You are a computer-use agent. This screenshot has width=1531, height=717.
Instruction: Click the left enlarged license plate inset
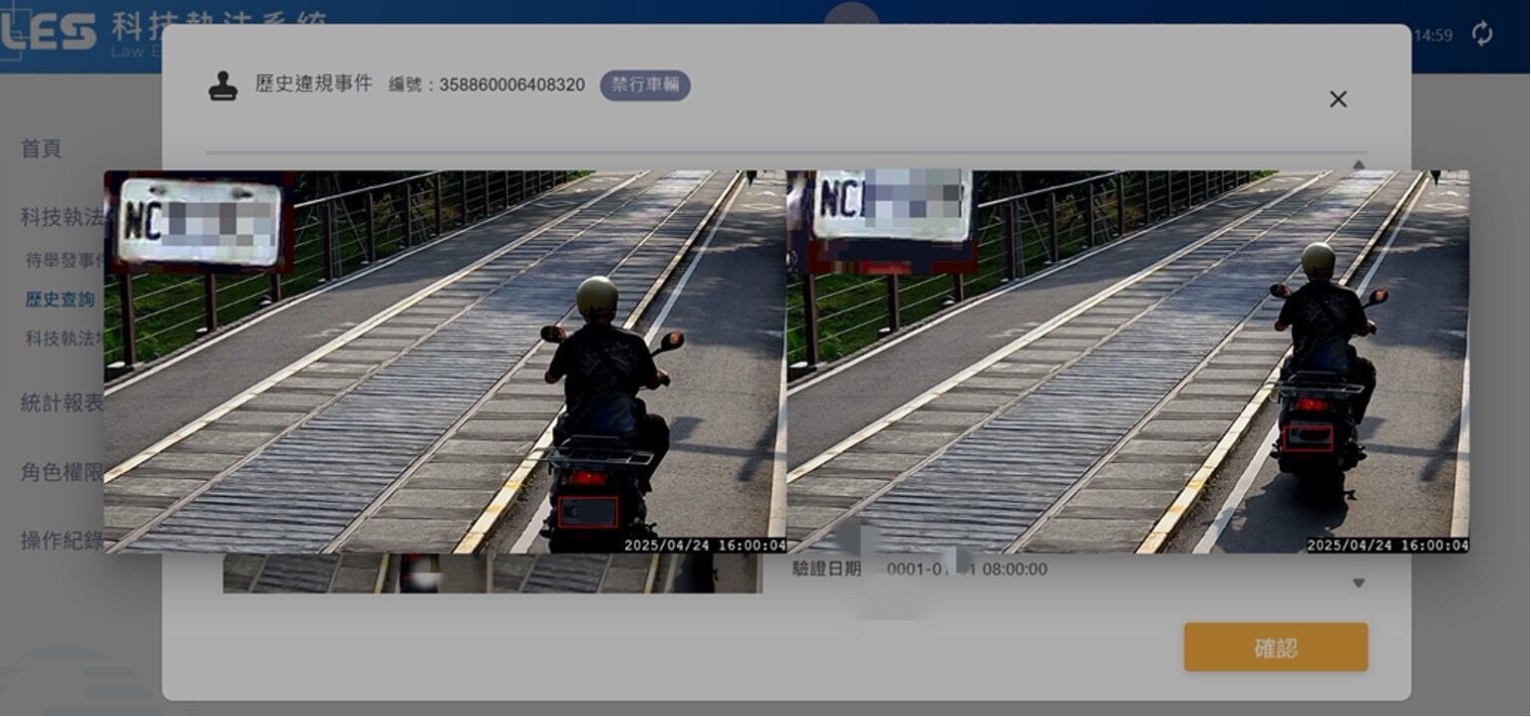pyautogui.click(x=199, y=222)
